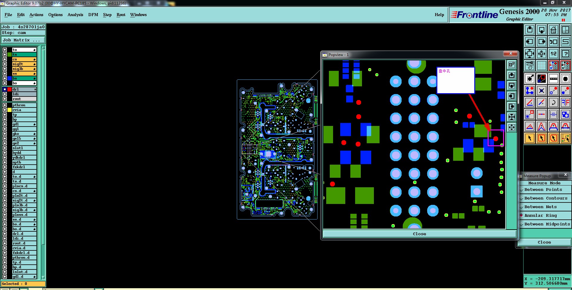572x290 pixels.
Task: Click the rotate arrow icon
Action: 554,102
